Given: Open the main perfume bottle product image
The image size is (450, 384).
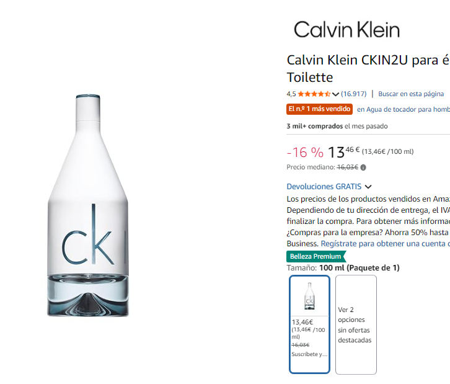Looking at the screenshot, I should (88, 206).
